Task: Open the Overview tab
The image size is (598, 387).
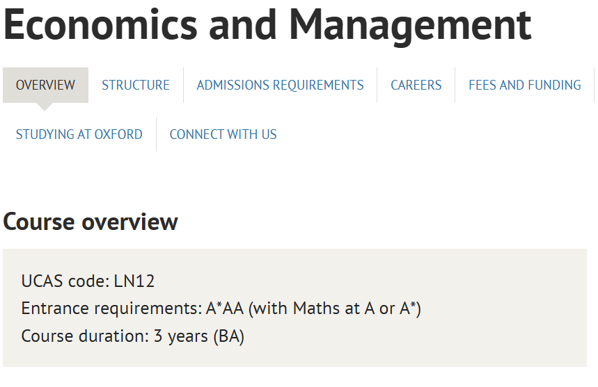Action: pyautogui.click(x=45, y=85)
